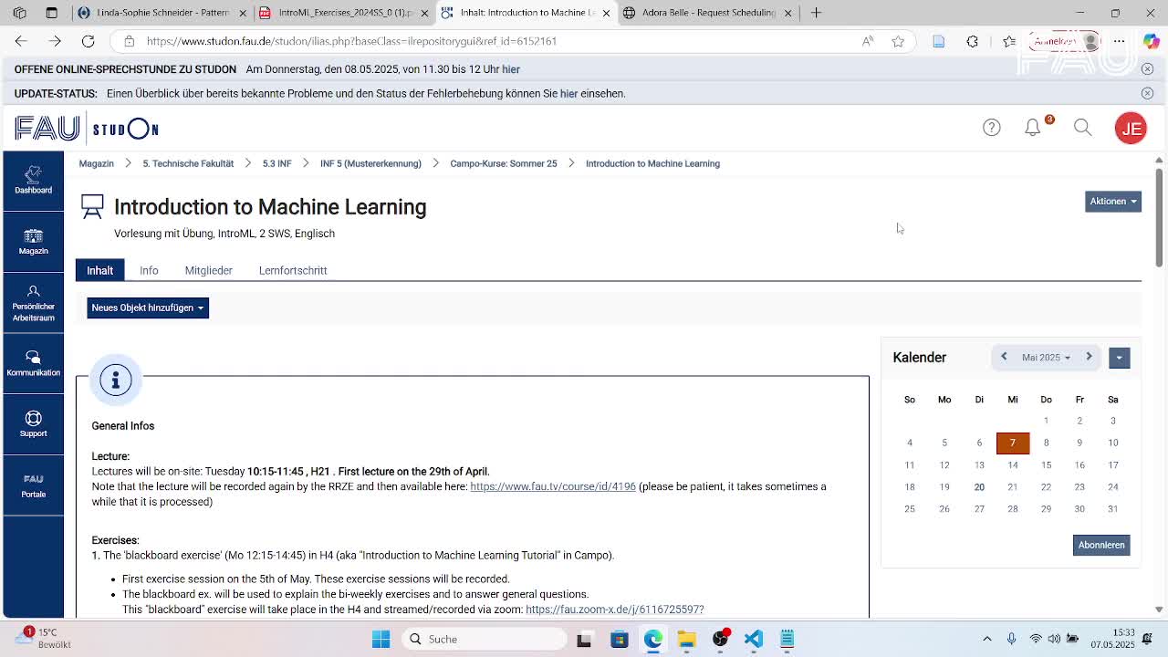Open the notifications bell icon

1033,128
